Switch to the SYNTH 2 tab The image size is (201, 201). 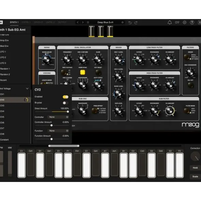38,22
